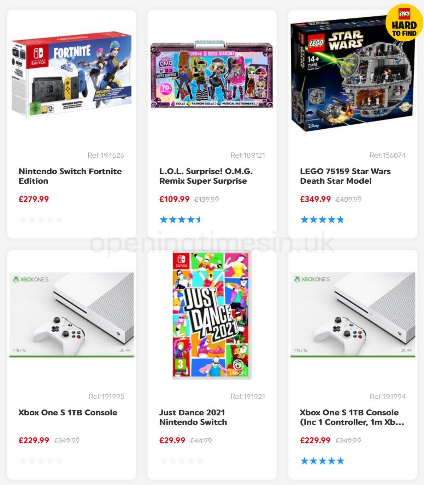Select the Just Dance 2021 cover image

pyautogui.click(x=212, y=316)
